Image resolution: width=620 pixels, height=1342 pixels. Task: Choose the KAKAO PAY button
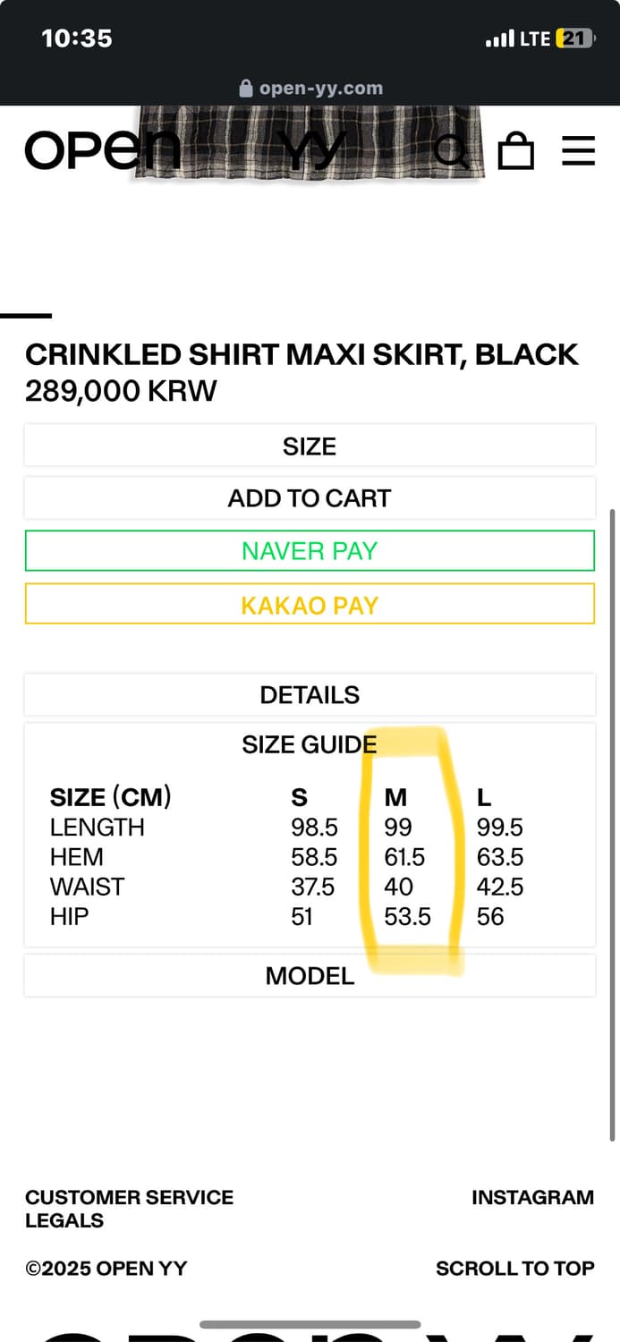[310, 605]
